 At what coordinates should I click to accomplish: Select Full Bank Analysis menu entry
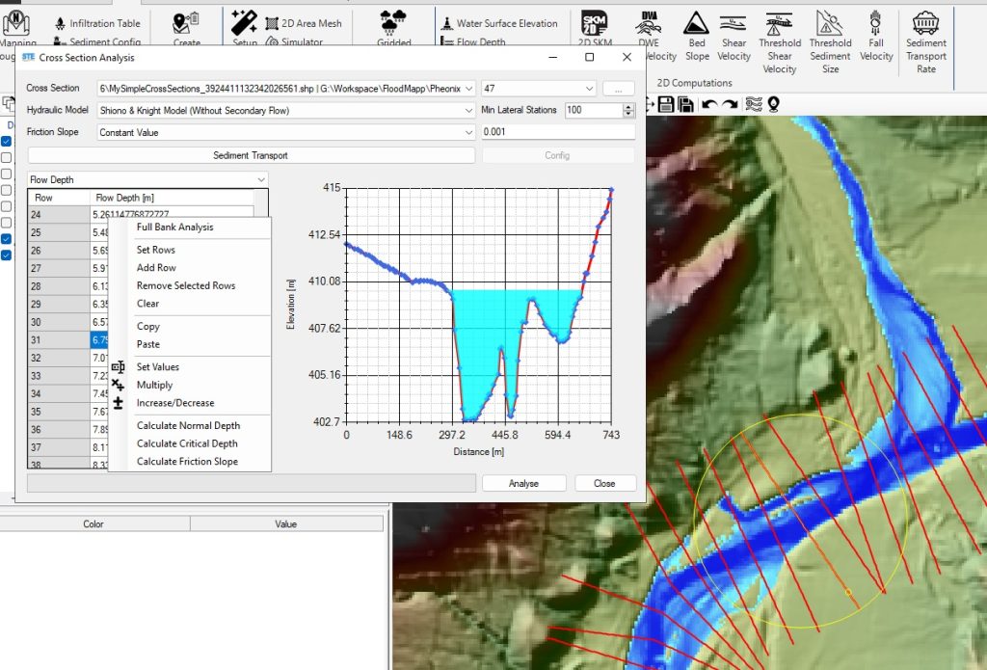[x=174, y=228]
